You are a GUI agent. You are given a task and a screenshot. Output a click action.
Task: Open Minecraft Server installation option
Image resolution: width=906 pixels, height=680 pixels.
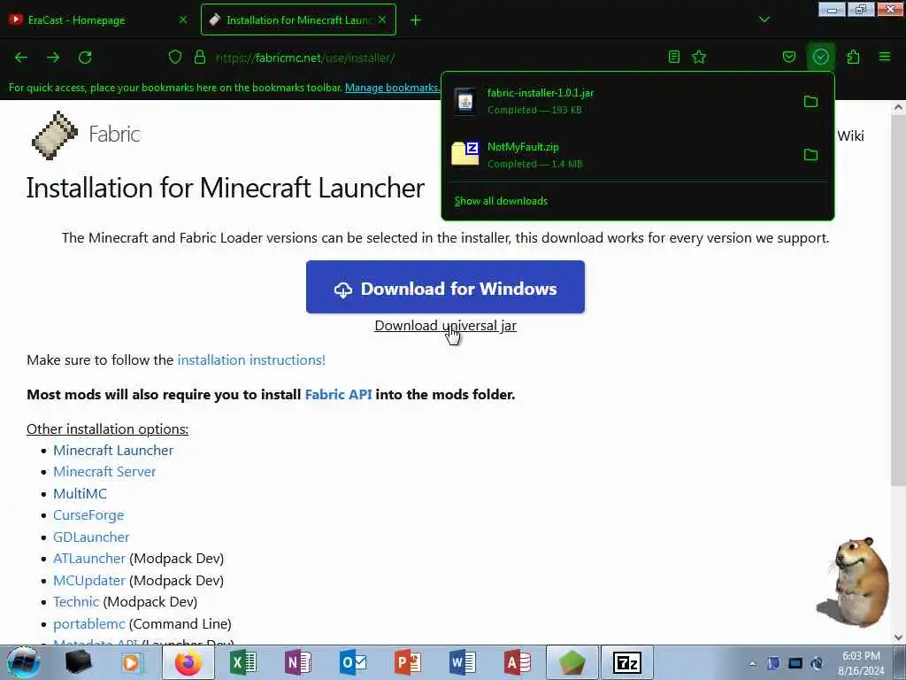(x=104, y=471)
